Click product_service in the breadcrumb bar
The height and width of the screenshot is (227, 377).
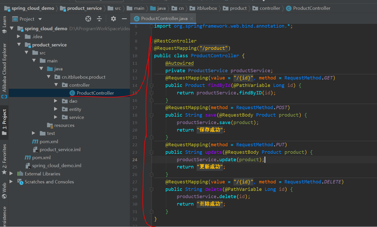84,8
